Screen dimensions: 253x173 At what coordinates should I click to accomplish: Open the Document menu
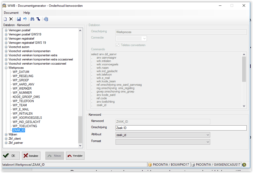11,13
